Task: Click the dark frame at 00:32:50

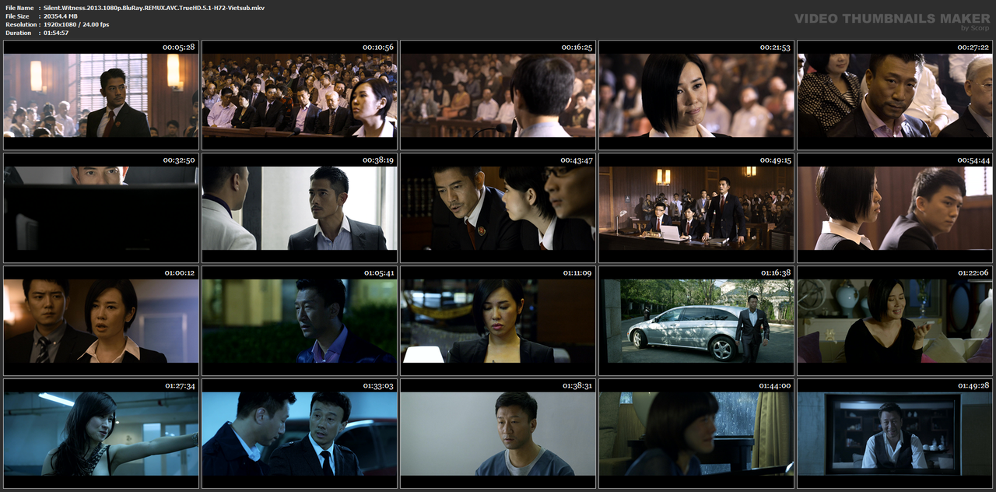Action: (101, 208)
